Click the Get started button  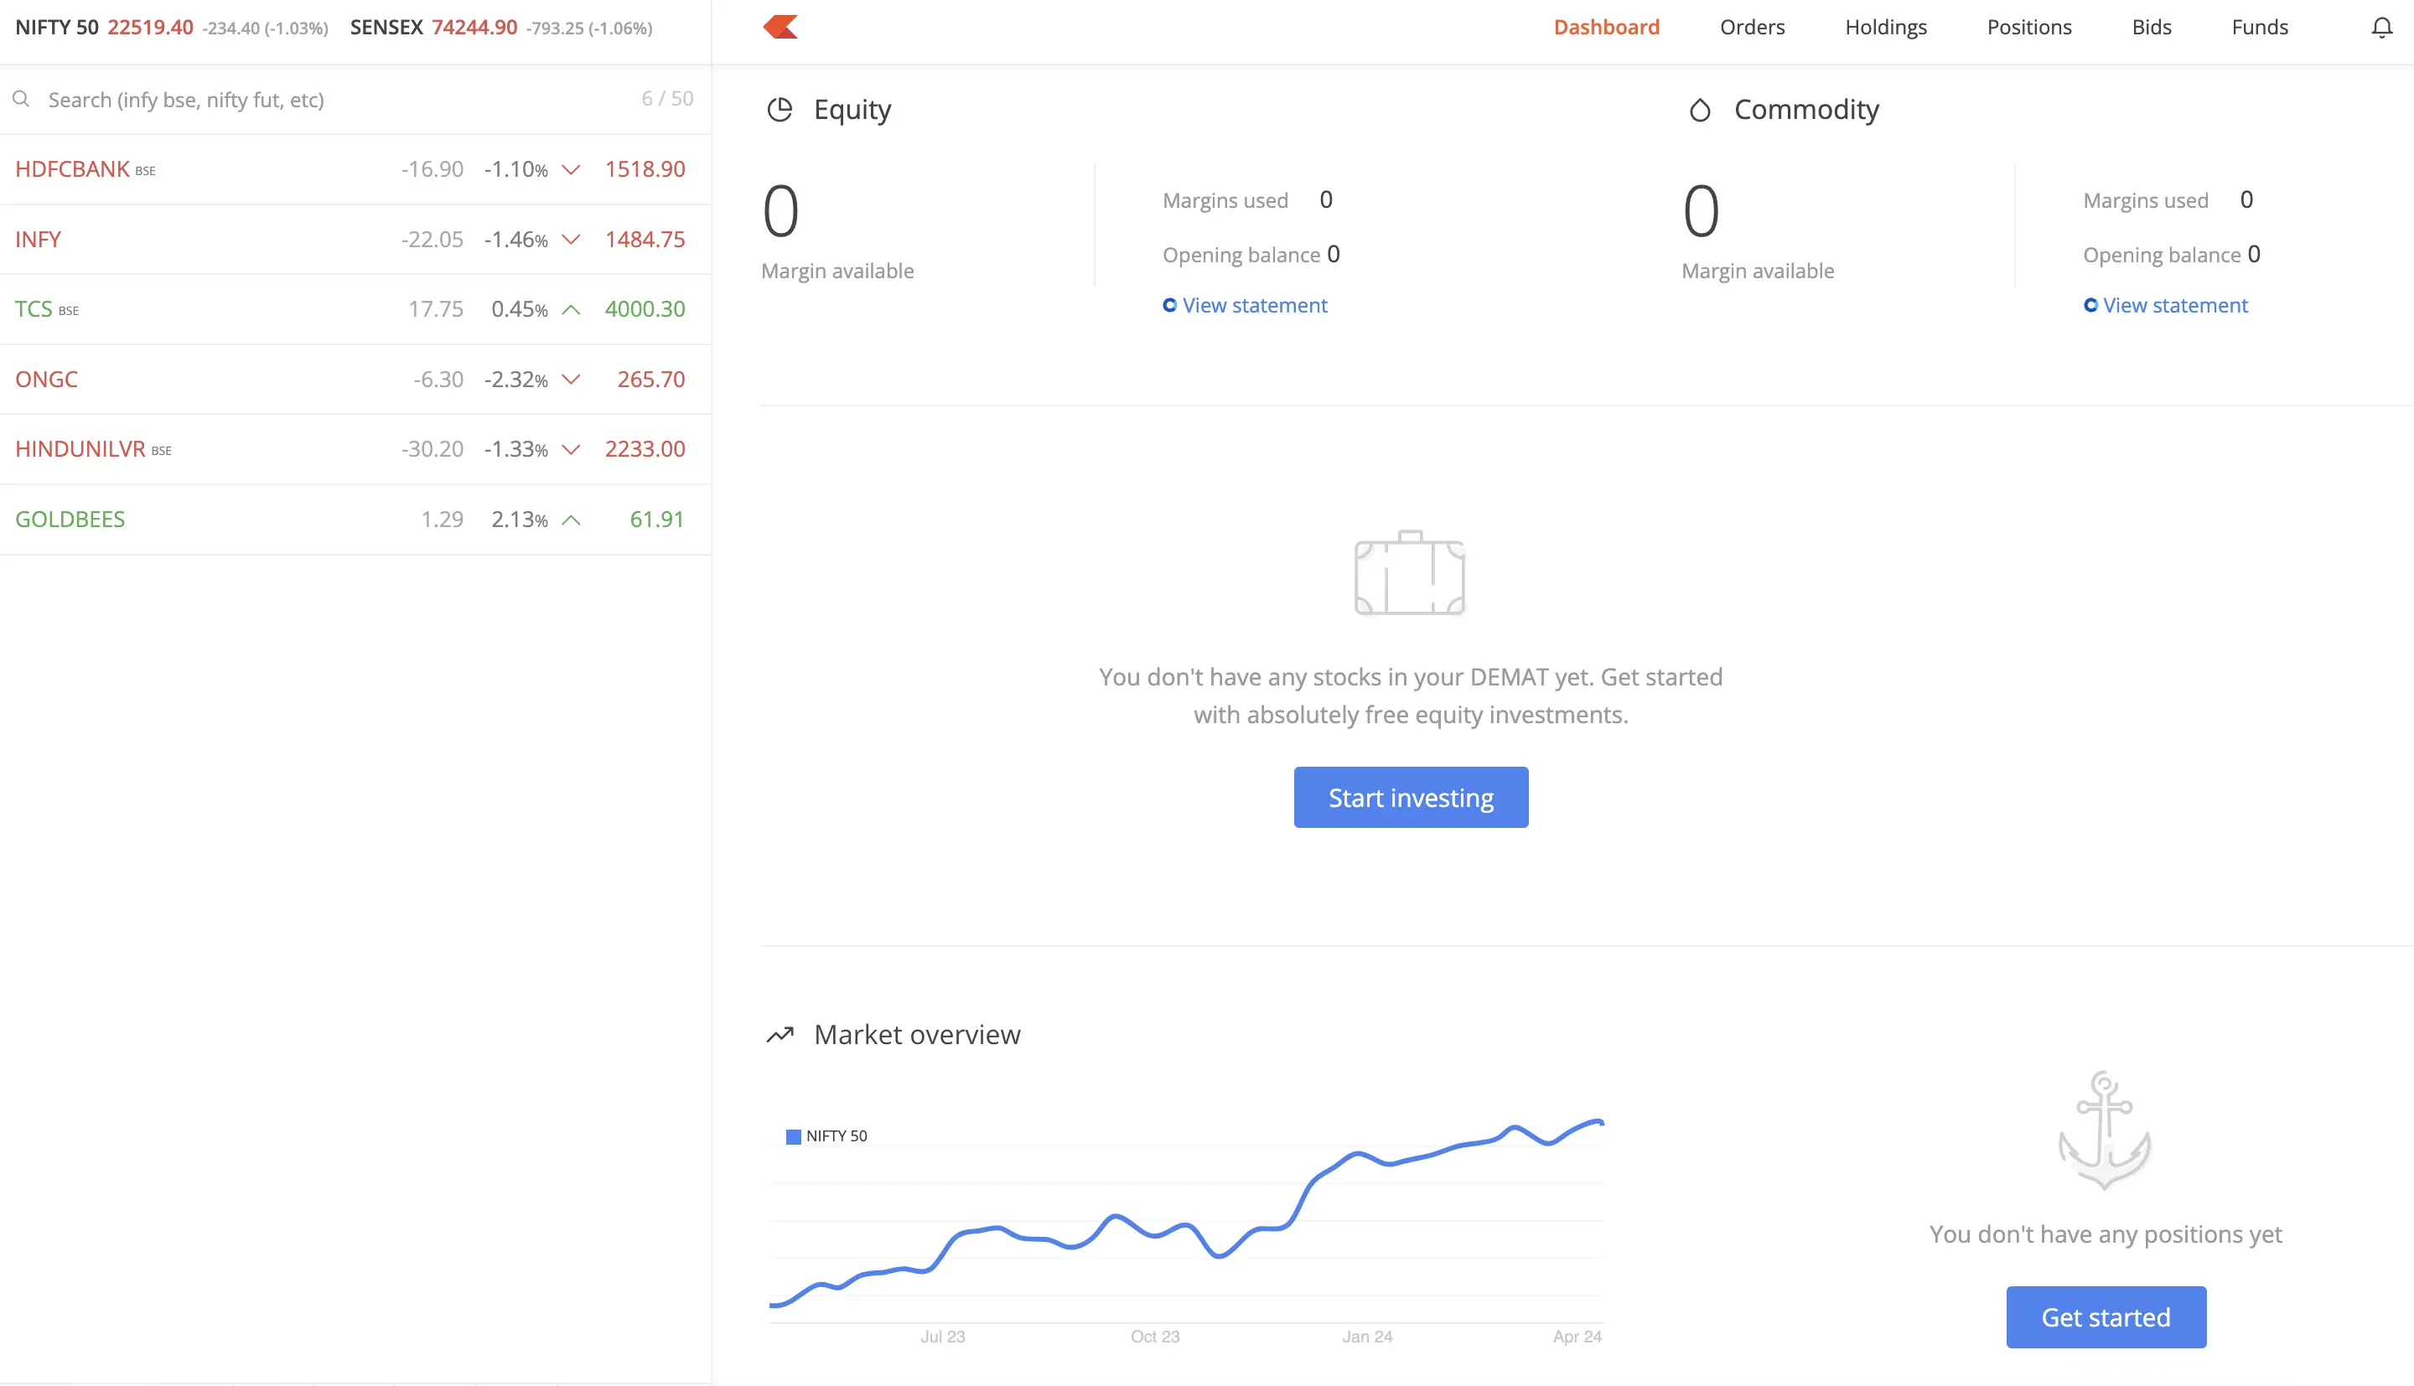(2106, 1317)
